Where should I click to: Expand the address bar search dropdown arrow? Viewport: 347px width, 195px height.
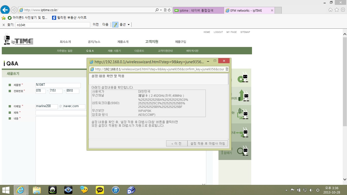pos(161,10)
